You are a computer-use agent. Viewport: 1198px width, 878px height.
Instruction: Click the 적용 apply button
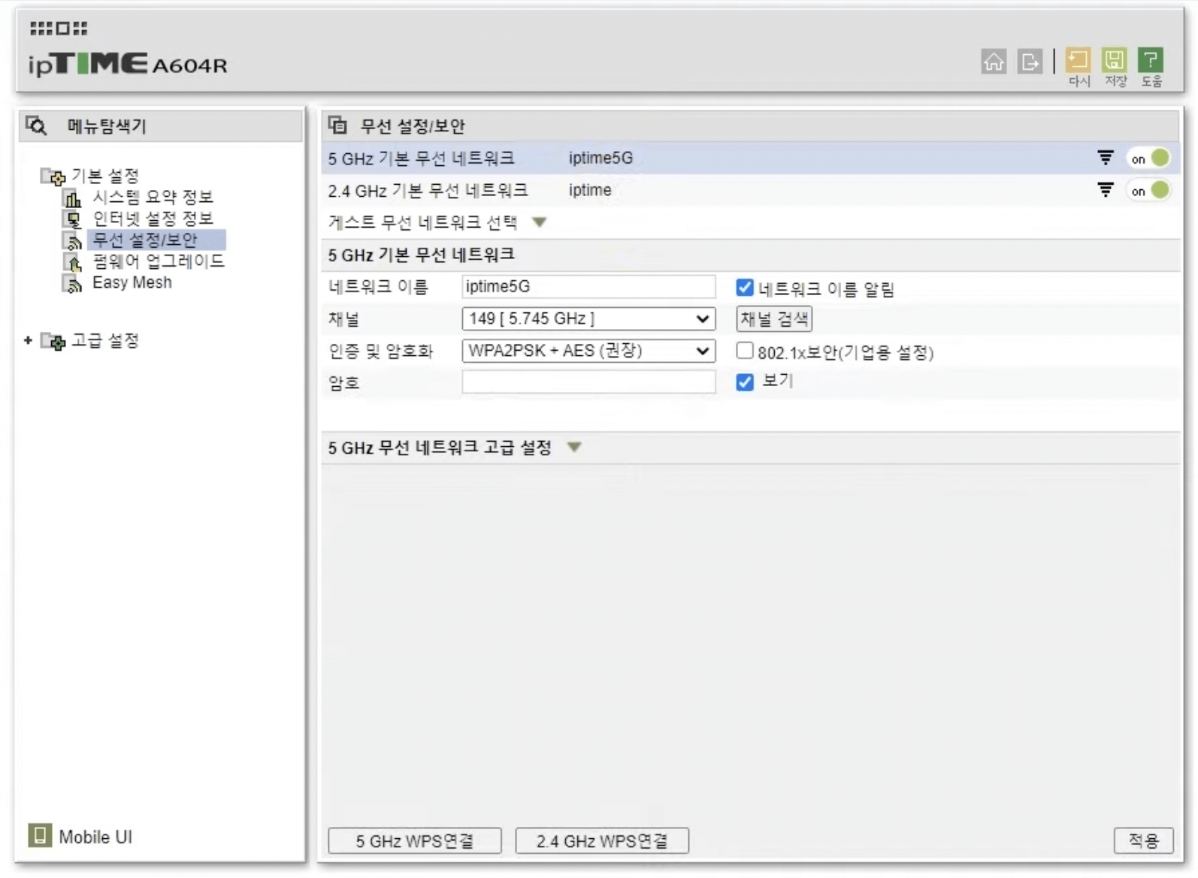point(1142,840)
